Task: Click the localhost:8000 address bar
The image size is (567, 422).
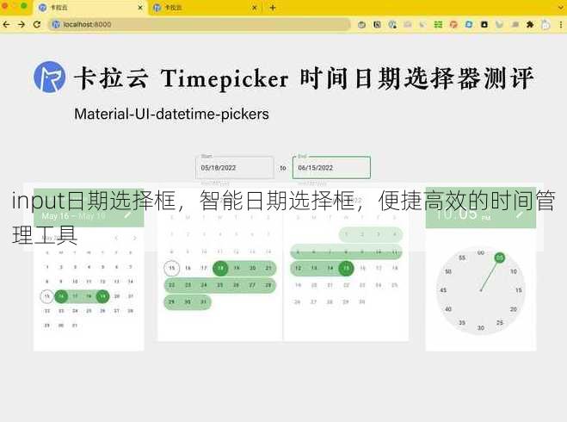Action: 200,24
